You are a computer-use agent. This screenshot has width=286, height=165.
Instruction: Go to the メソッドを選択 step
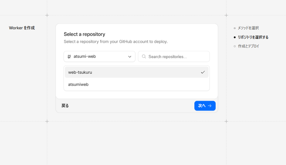(x=248, y=28)
